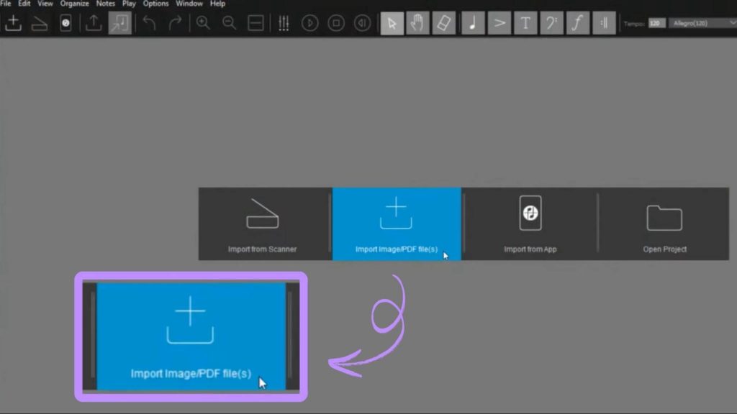This screenshot has width=737, height=414.
Task: Select the repeat barline tool
Action: click(x=605, y=23)
